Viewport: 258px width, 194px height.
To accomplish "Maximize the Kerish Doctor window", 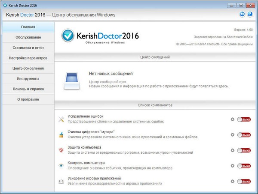I will coord(241,6).
